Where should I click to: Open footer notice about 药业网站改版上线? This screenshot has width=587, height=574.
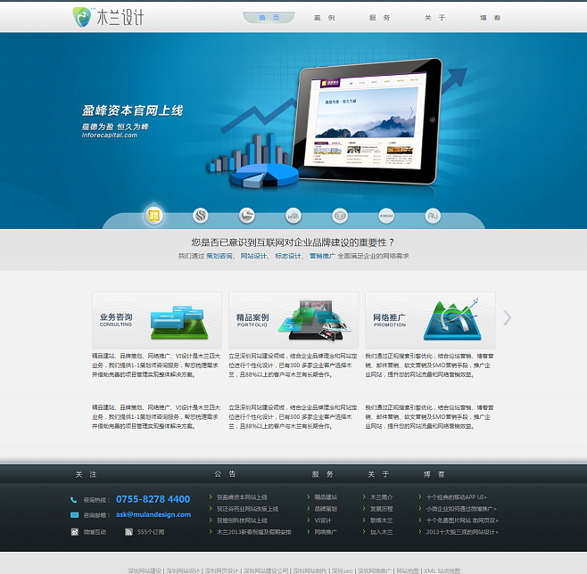point(247,509)
